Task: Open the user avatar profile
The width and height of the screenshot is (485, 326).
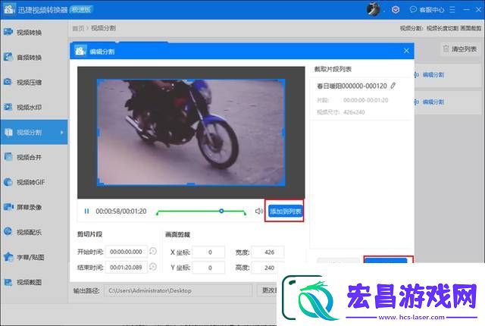Action: 374,9
